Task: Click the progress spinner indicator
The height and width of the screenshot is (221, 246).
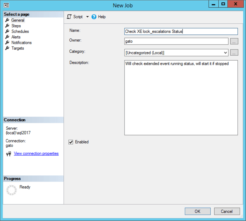Action: point(12,190)
